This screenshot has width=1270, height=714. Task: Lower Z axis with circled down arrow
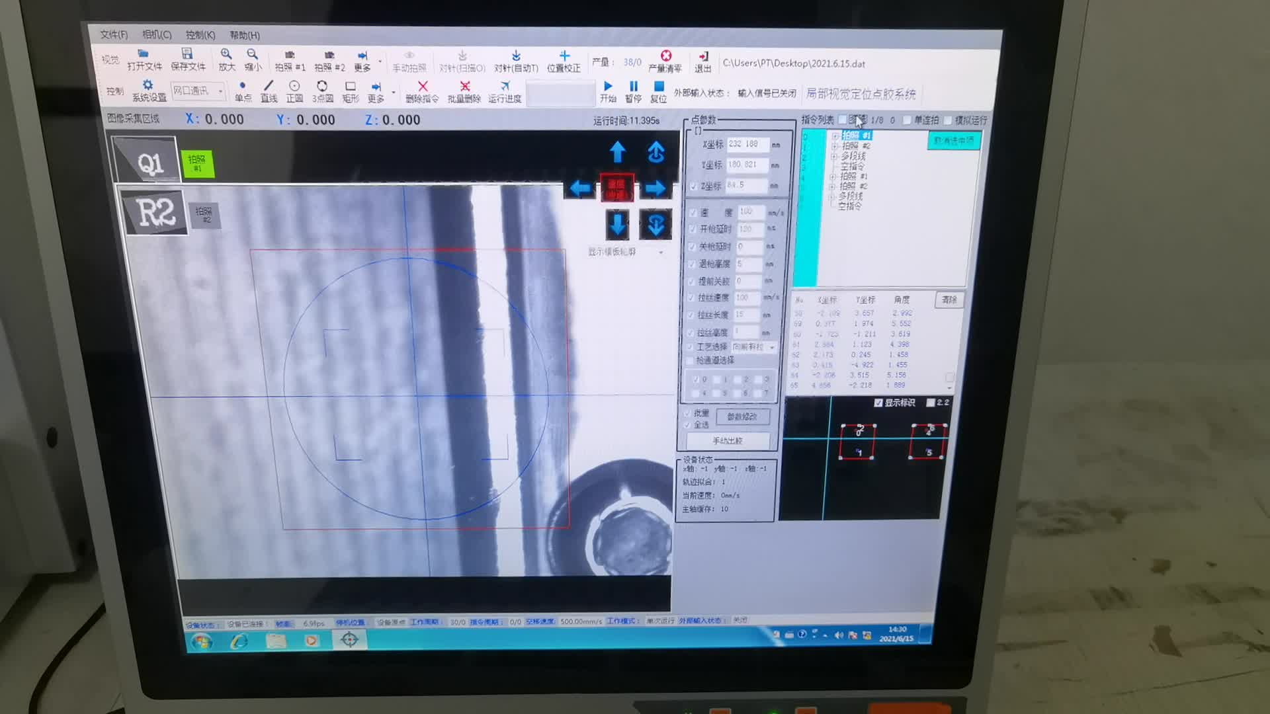656,225
